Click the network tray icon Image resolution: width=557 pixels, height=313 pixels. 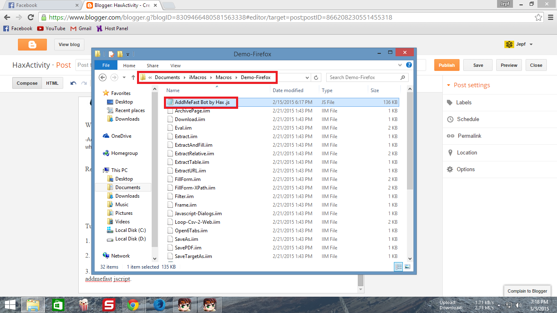[x=509, y=305]
